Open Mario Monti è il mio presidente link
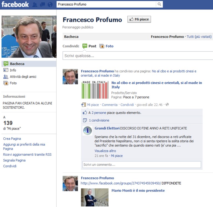 coord(138,190)
